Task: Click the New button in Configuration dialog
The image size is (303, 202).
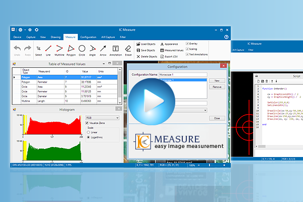Action: pyautogui.click(x=216, y=80)
